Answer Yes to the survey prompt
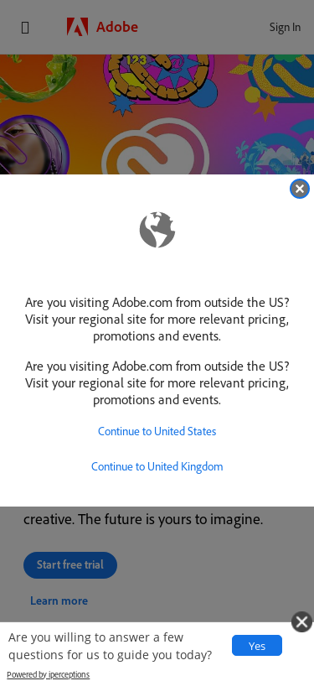 [x=257, y=646]
